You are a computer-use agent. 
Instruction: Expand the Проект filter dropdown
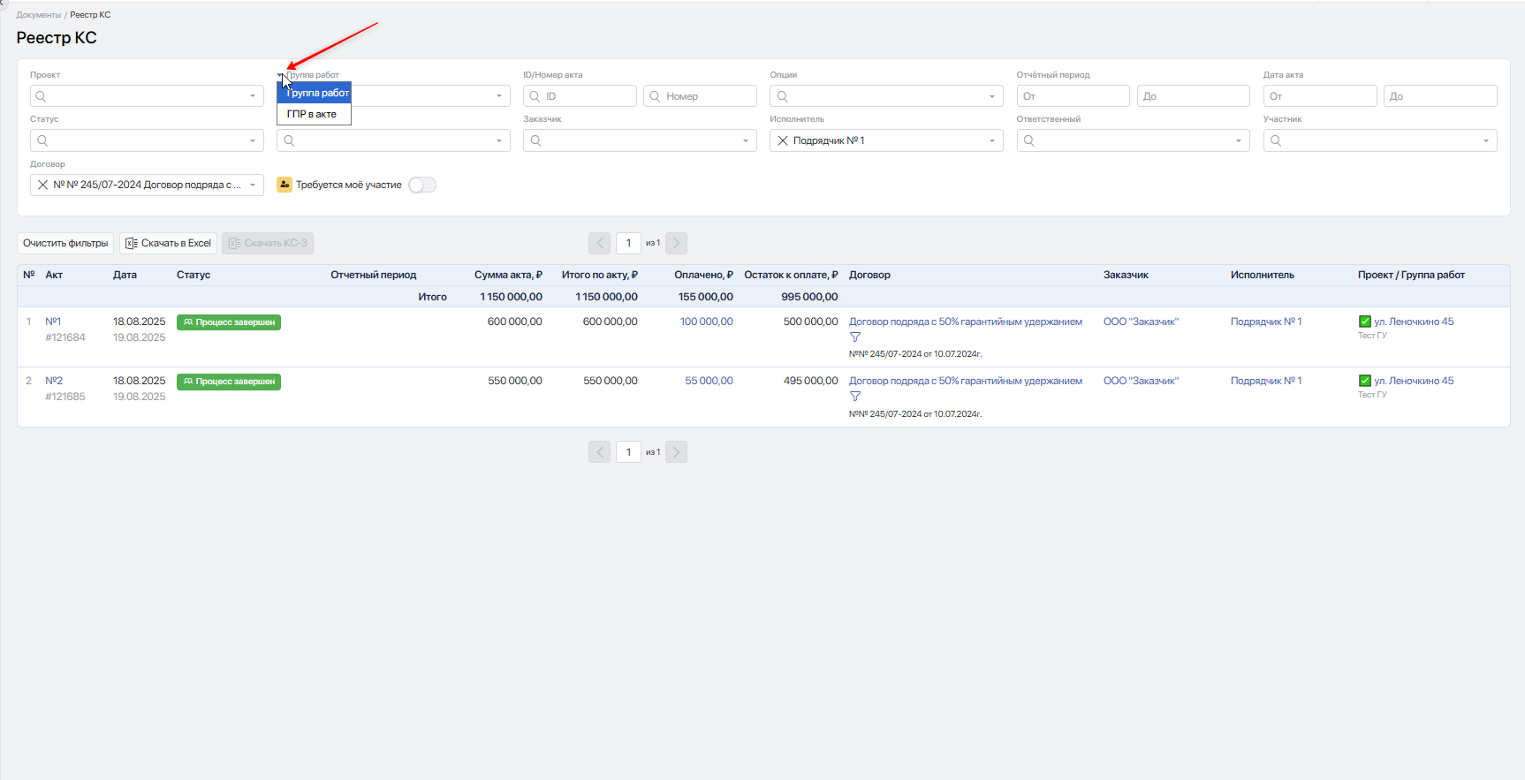(252, 96)
